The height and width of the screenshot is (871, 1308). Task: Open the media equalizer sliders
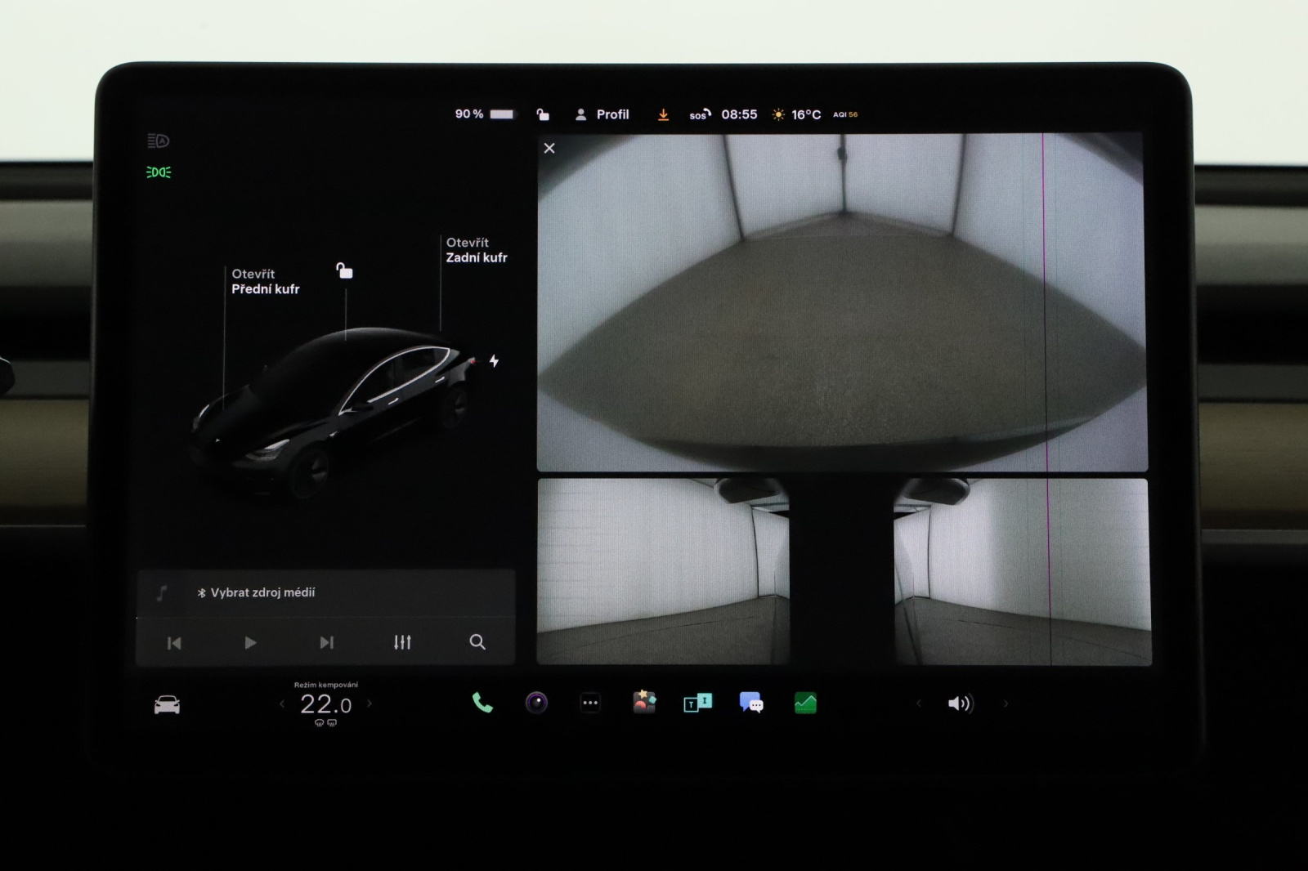coord(402,642)
